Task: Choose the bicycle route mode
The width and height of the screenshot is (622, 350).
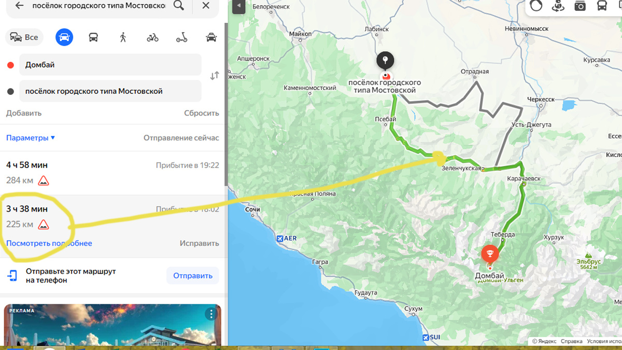Action: pyautogui.click(x=152, y=37)
